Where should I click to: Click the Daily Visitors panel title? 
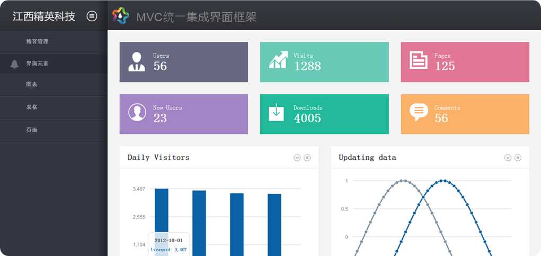click(x=158, y=158)
